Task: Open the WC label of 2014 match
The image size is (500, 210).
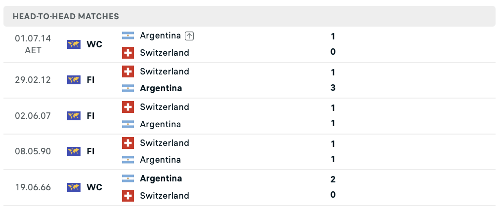Action: tap(94, 44)
